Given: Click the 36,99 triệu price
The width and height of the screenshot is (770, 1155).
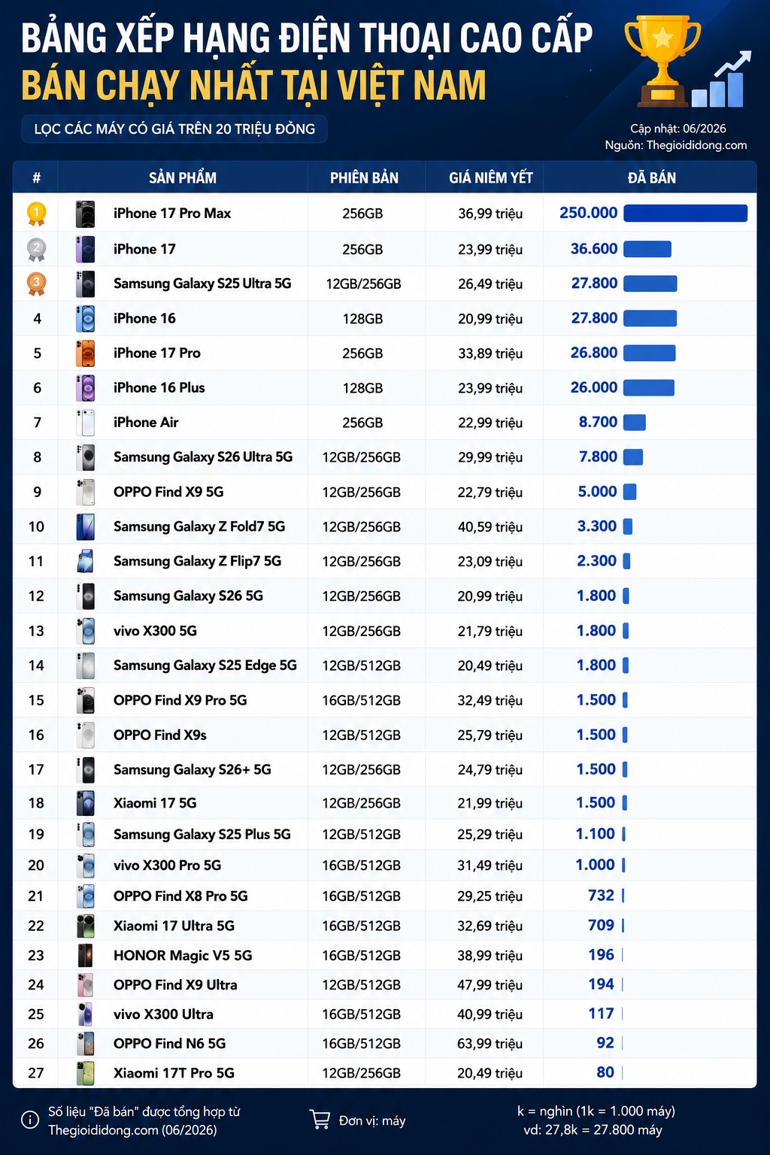Looking at the screenshot, I should pyautogui.click(x=490, y=214).
